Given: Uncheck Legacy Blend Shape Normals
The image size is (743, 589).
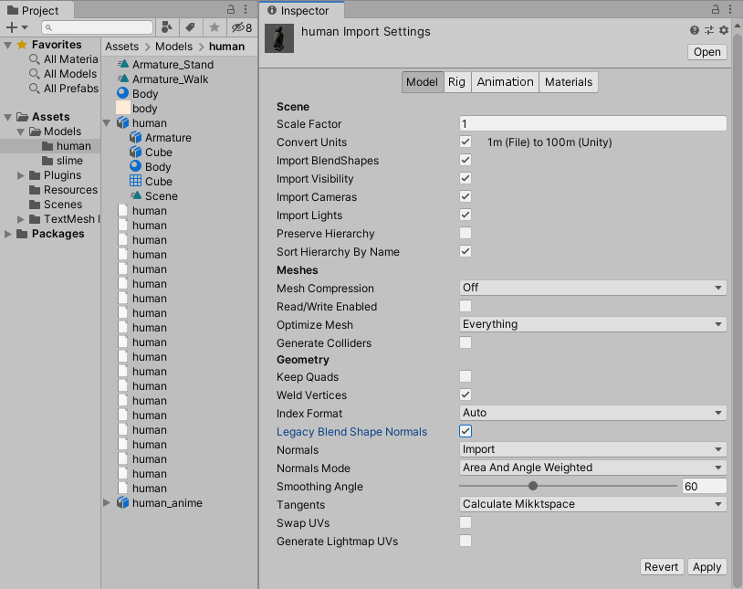Looking at the screenshot, I should [x=466, y=431].
